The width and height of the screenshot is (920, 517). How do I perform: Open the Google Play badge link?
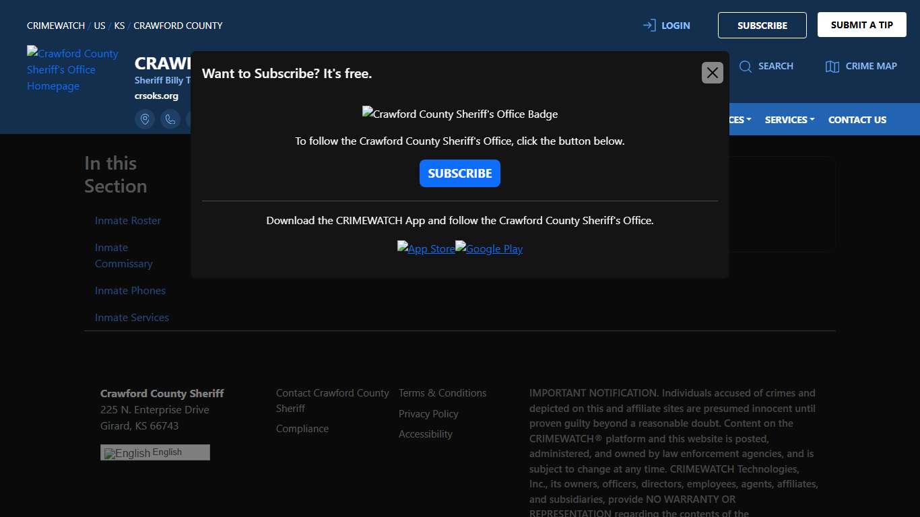(489, 248)
